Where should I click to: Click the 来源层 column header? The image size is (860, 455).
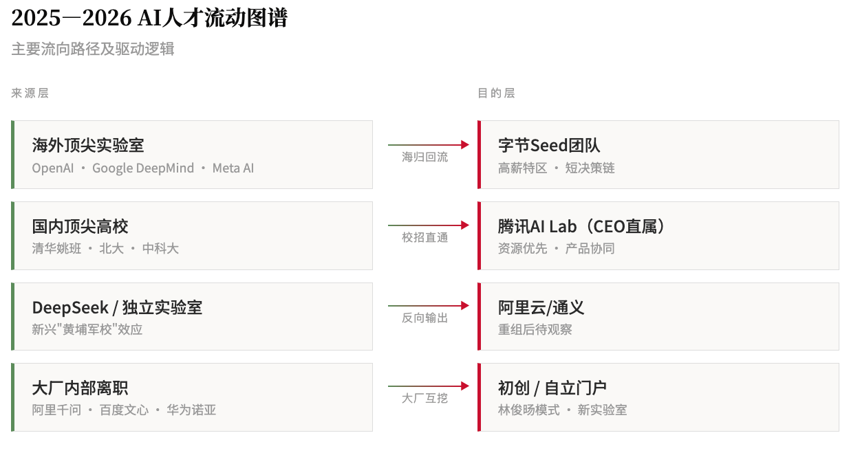[30, 93]
